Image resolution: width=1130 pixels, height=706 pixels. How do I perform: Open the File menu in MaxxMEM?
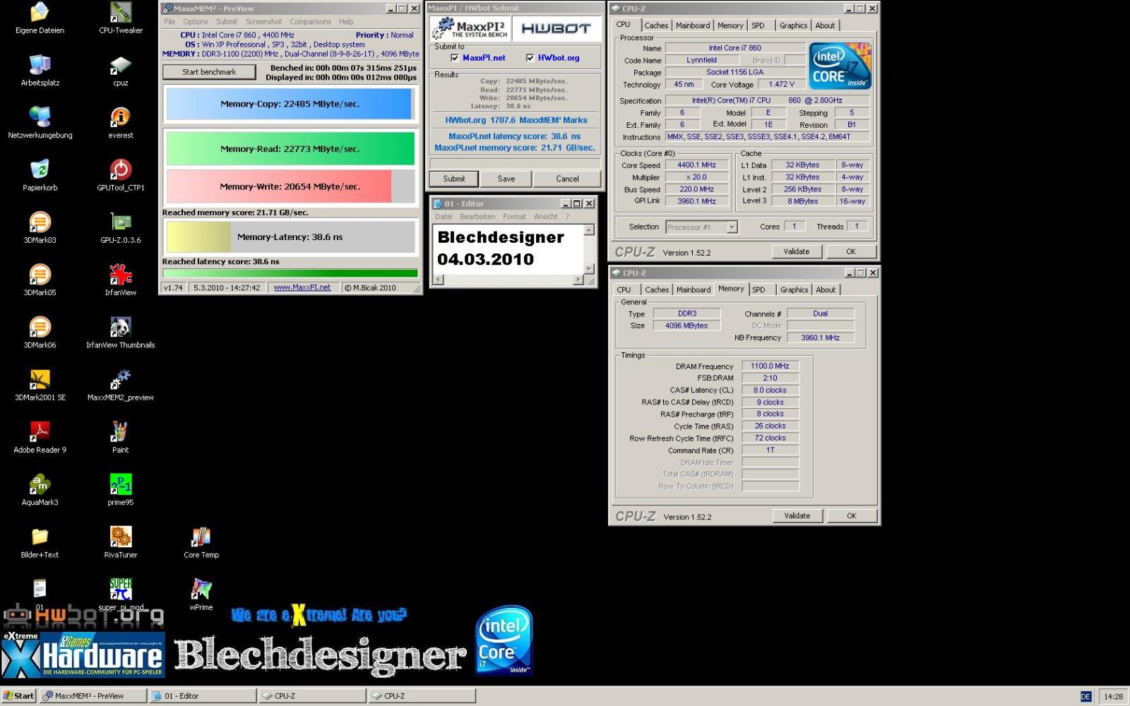pos(169,22)
